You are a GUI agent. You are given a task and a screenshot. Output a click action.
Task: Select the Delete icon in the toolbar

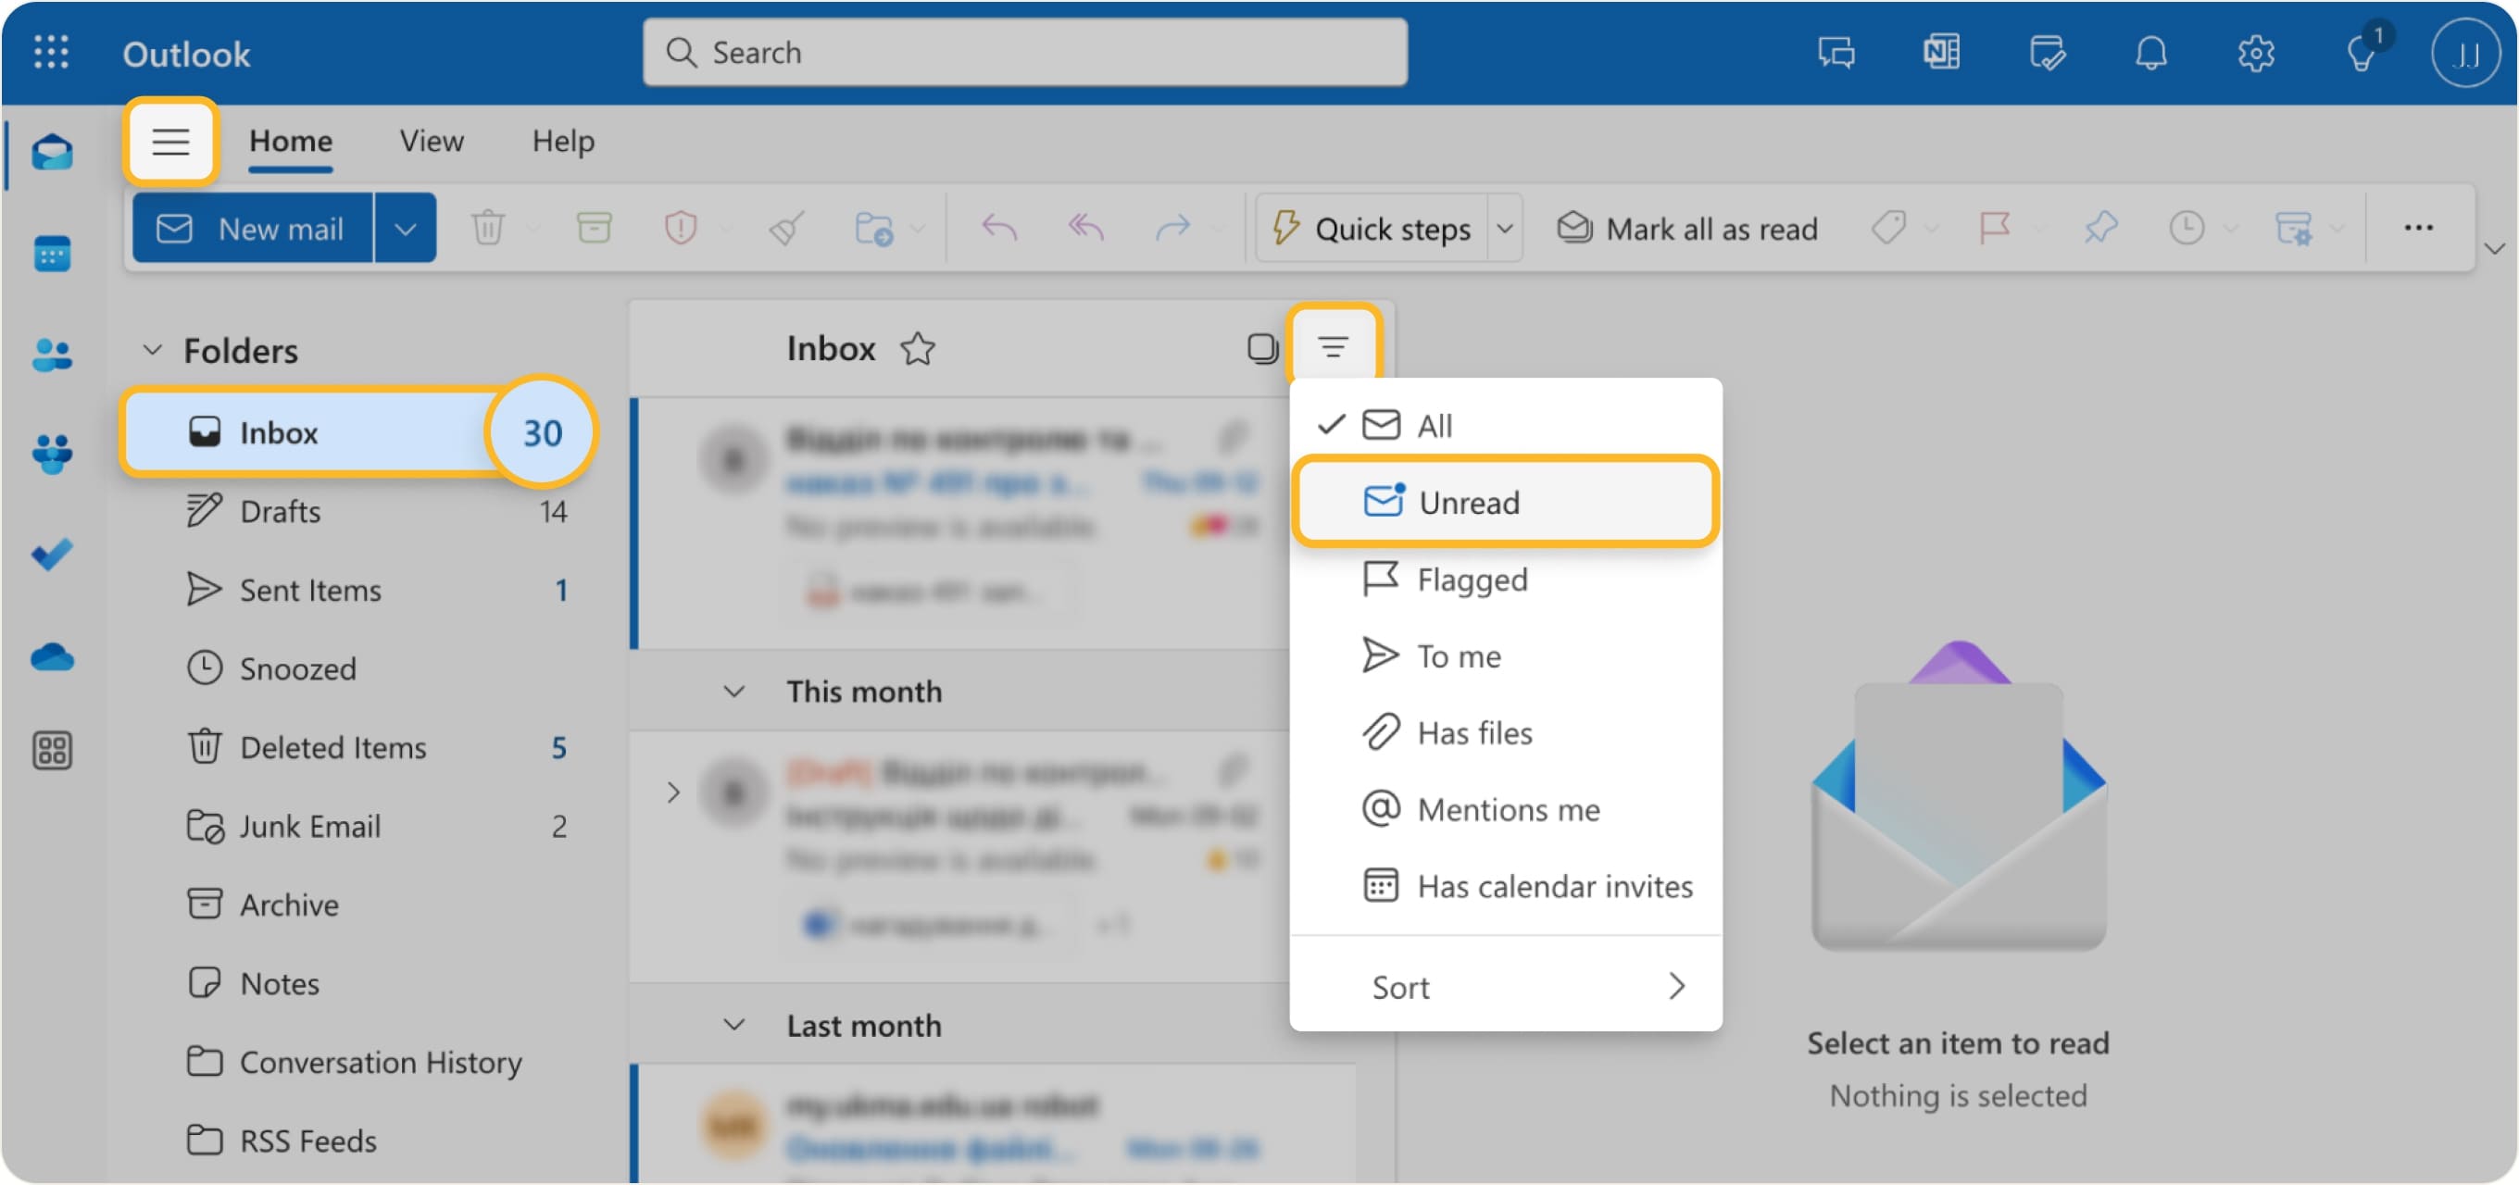[489, 227]
